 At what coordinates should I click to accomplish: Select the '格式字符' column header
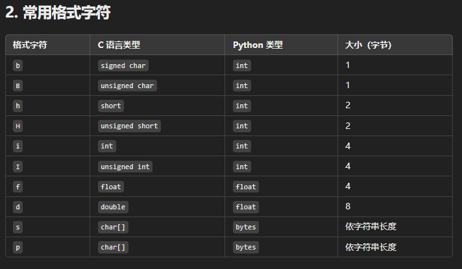30,45
